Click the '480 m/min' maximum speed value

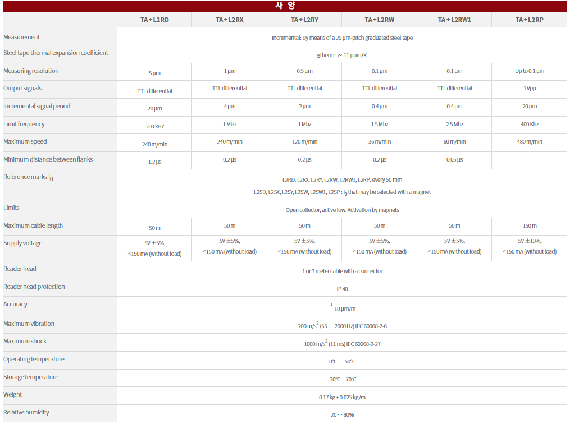pyautogui.click(x=529, y=141)
